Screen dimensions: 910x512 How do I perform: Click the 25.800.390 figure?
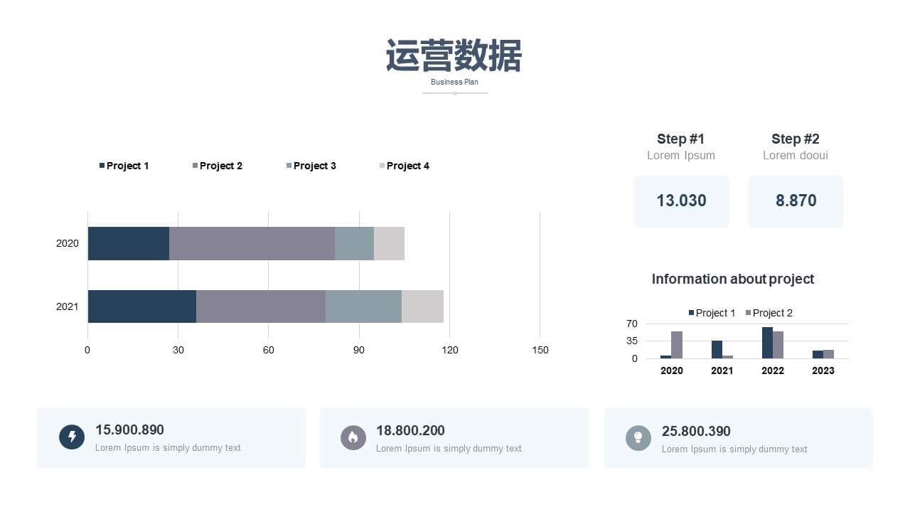(x=696, y=431)
